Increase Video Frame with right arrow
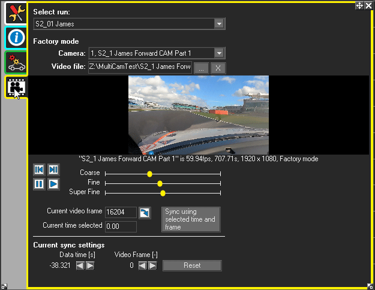Screen dimensions: 375x290 152,265
